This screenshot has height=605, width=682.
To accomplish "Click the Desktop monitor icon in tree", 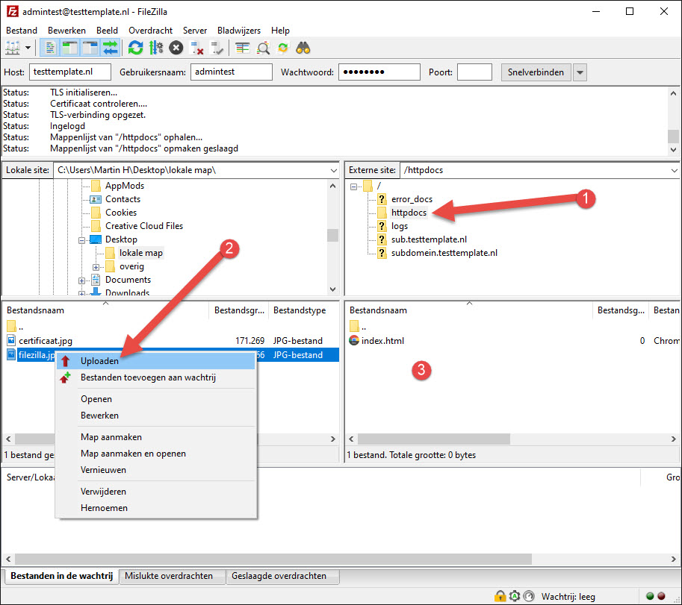I will click(x=96, y=239).
